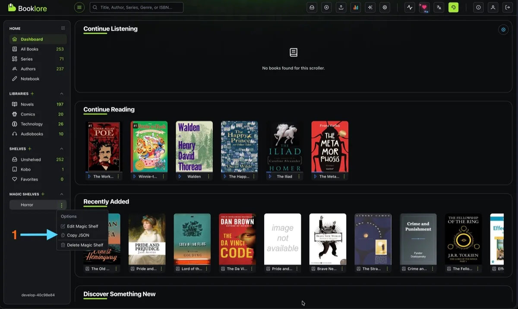
Task: Open settings gear icon in top bar
Action: (x=385, y=7)
